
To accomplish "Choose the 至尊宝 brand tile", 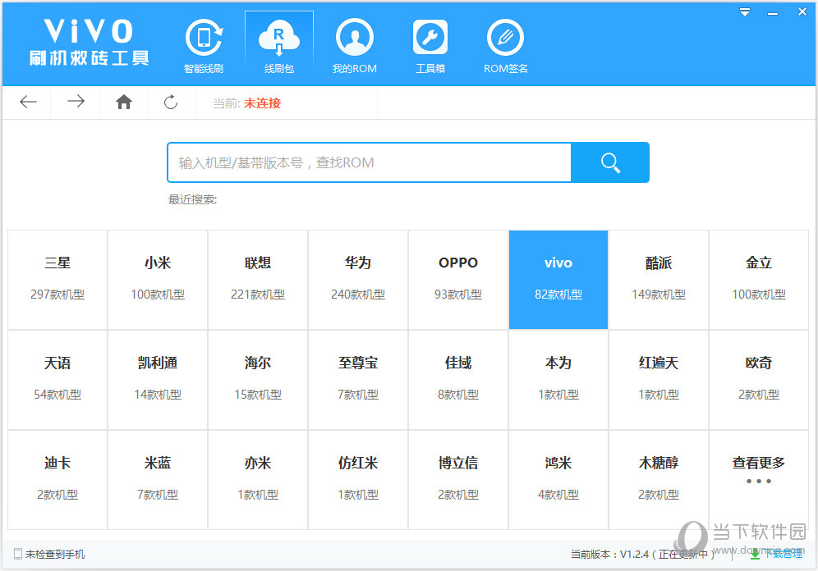I will (358, 380).
